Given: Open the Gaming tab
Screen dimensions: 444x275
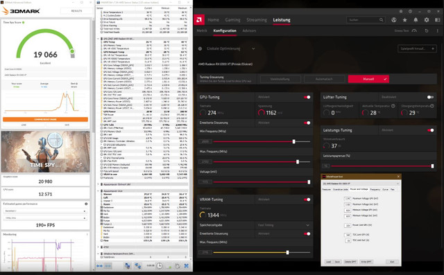Looking at the screenshot, I should 233,20.
